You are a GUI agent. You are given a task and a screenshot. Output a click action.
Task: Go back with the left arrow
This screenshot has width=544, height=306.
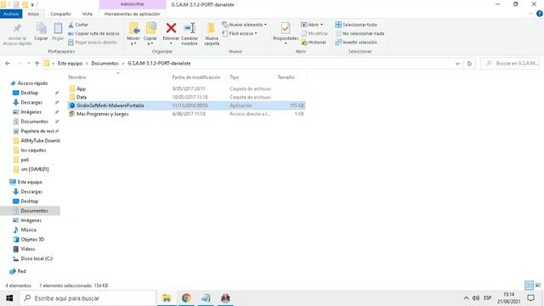[x=8, y=64]
